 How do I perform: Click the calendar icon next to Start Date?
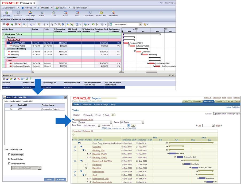pyautogui.click(x=129, y=125)
